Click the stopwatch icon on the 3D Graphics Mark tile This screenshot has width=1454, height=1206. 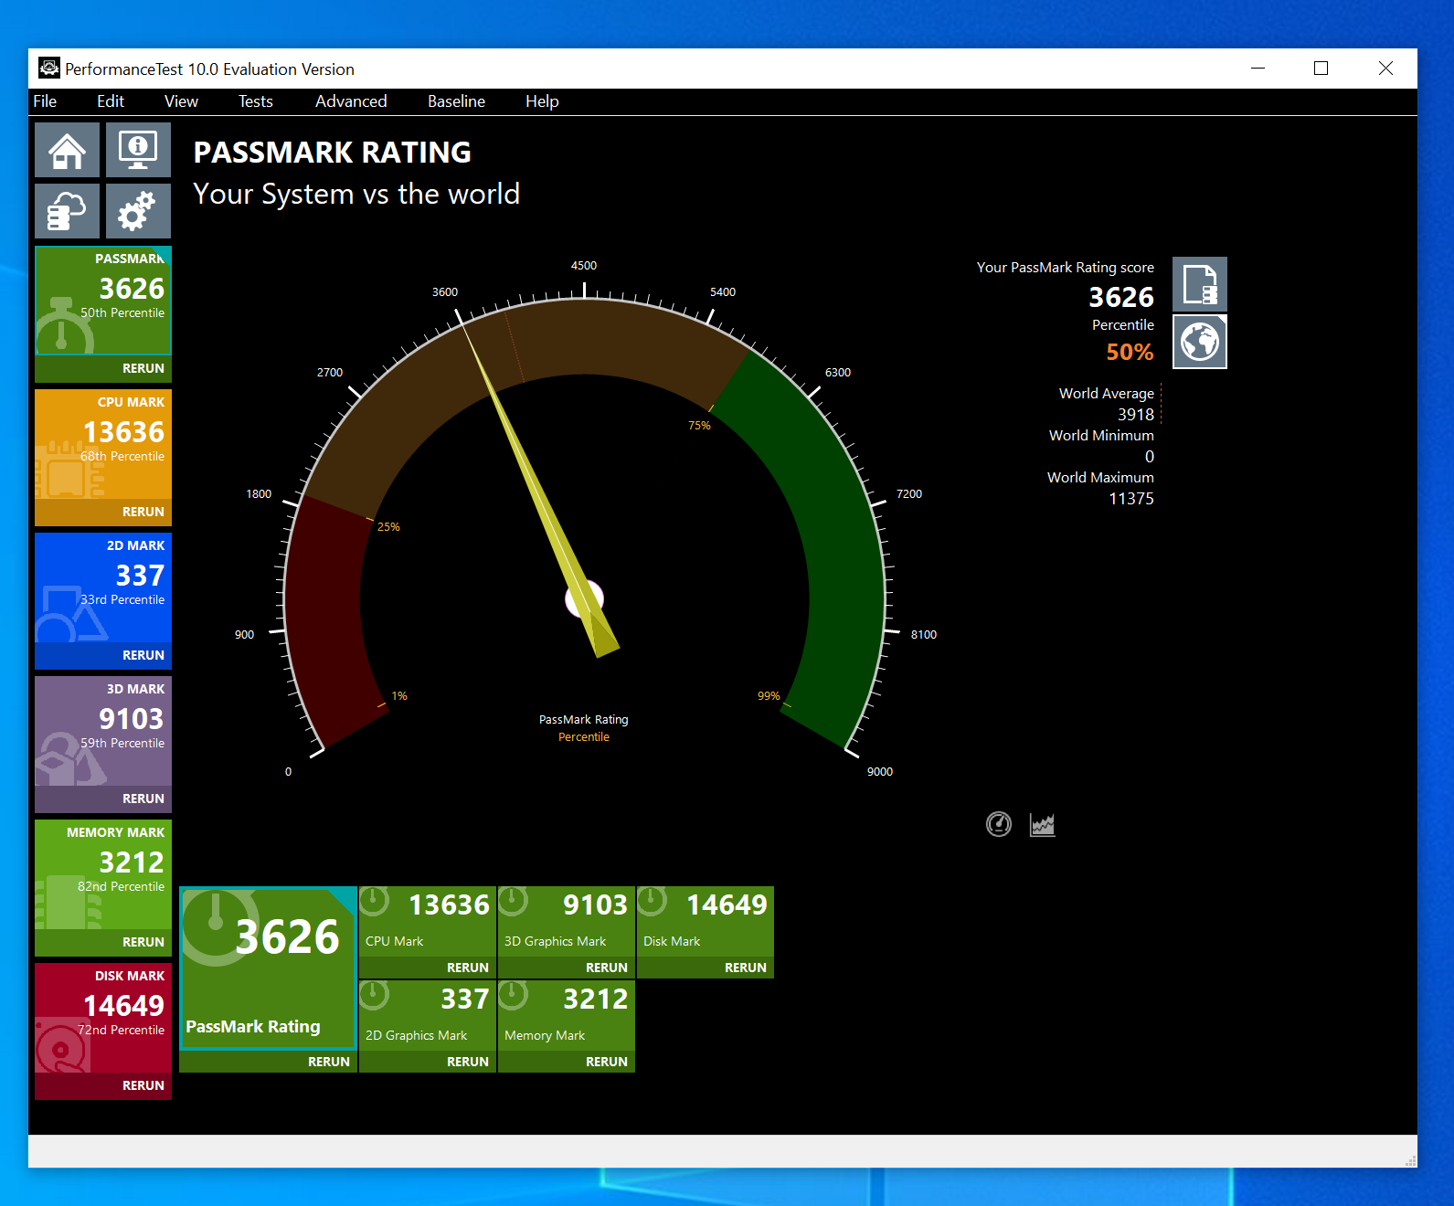click(514, 901)
